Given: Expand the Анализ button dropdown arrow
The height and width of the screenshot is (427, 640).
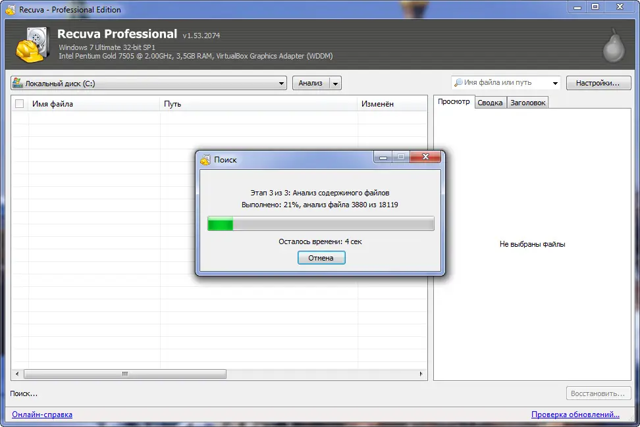Looking at the screenshot, I should pyautogui.click(x=335, y=83).
